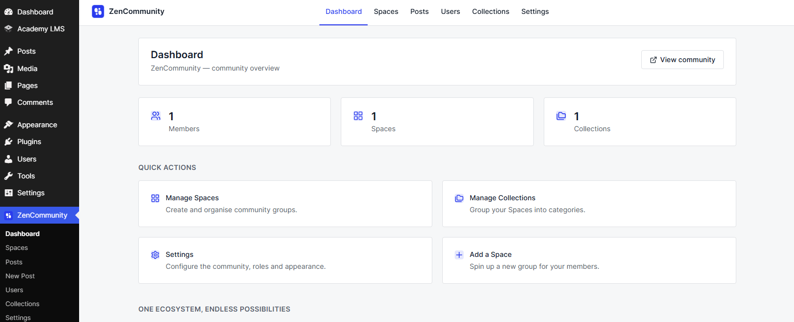
Task: Open Users in WordPress admin menu
Action: [x=39, y=159]
